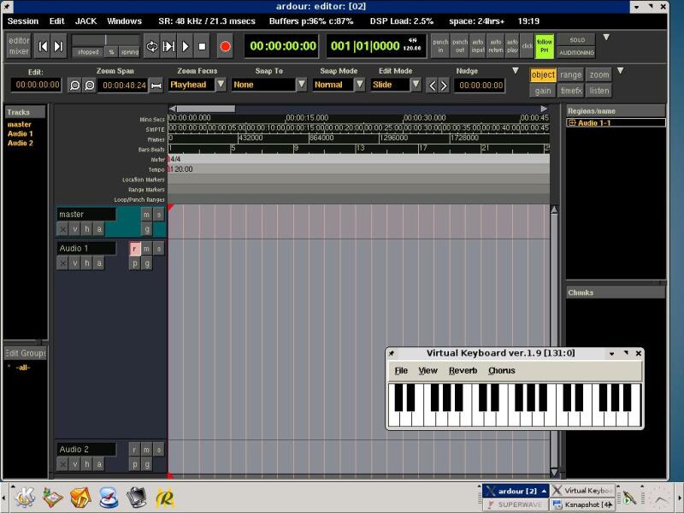684x513 pixels.
Task: Arm the red record button
Action: (x=225, y=46)
